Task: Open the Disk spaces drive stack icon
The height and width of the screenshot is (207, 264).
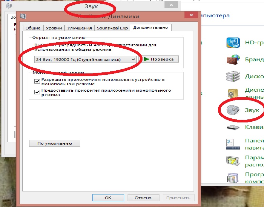Action: pos(233,76)
